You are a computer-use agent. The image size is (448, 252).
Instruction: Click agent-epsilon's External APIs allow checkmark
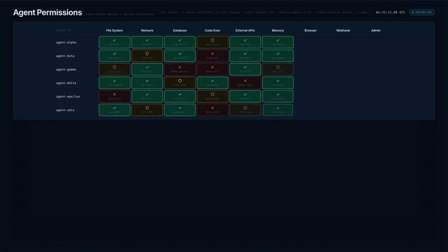point(245,94)
